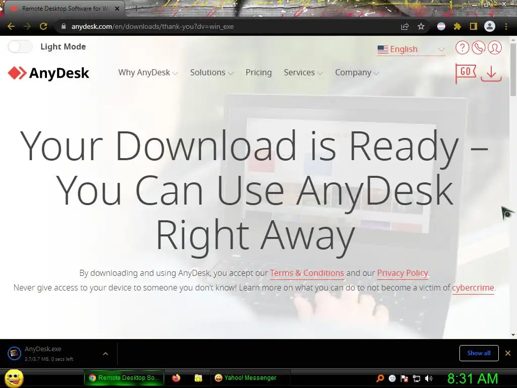
Task: Share this page via share icon
Action: click(x=405, y=26)
